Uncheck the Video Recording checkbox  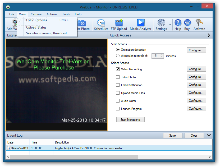point(118,69)
